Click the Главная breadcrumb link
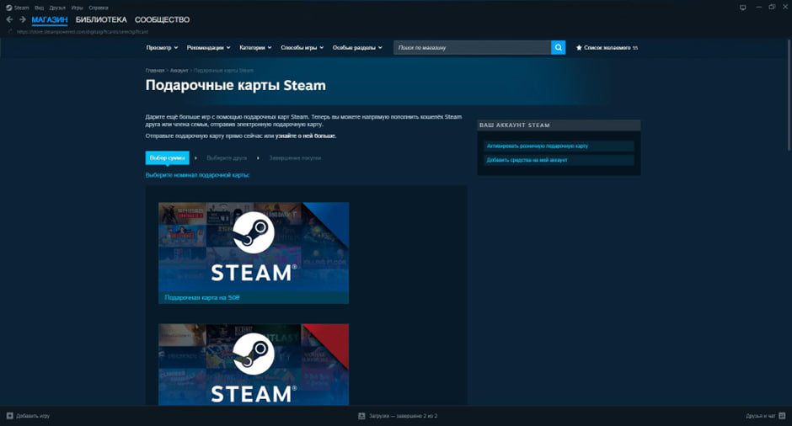Image resolution: width=792 pixels, height=426 pixels. pyautogui.click(x=155, y=71)
